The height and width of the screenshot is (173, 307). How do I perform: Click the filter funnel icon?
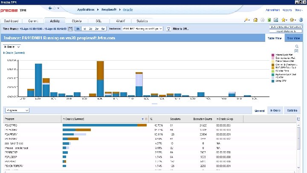click(168, 29)
